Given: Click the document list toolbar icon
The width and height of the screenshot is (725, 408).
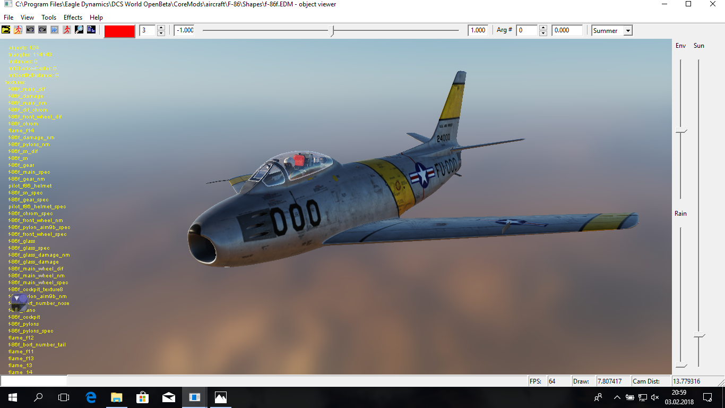Looking at the screenshot, I should 91,30.
